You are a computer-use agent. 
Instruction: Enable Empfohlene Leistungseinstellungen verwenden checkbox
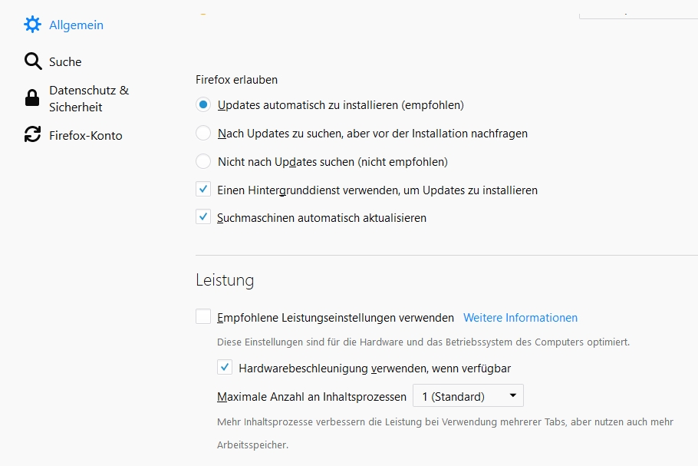coord(203,317)
